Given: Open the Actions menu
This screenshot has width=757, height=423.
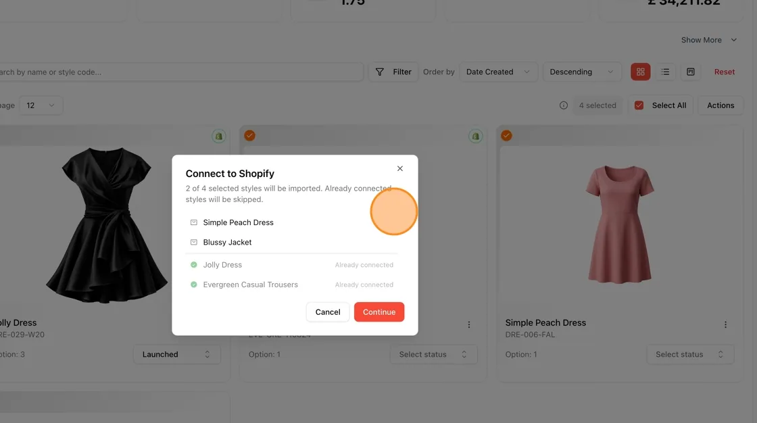Looking at the screenshot, I should 721,105.
